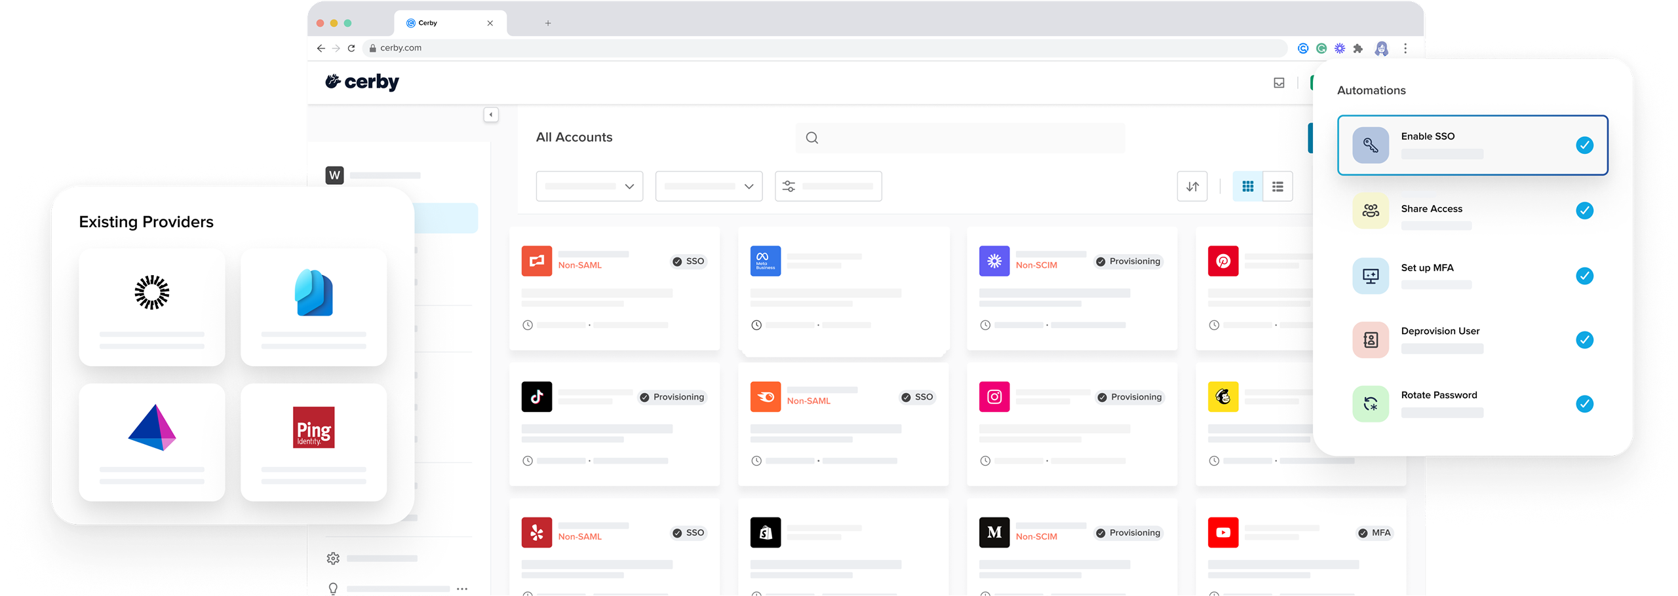Click the All Accounts heading
The height and width of the screenshot is (596, 1678).
[574, 137]
